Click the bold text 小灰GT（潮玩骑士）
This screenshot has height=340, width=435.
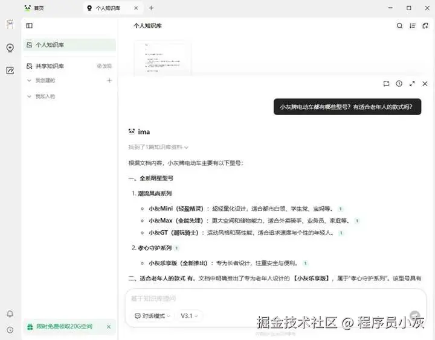coord(173,233)
